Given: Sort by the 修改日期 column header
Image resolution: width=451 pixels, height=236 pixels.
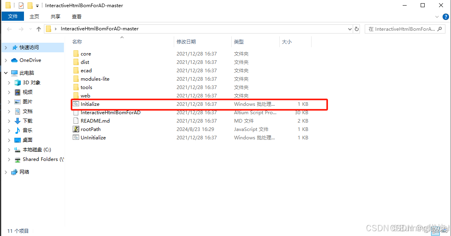Looking at the screenshot, I should 186,42.
